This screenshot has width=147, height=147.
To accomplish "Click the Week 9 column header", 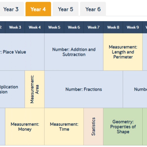I will [x=133, y=27].
